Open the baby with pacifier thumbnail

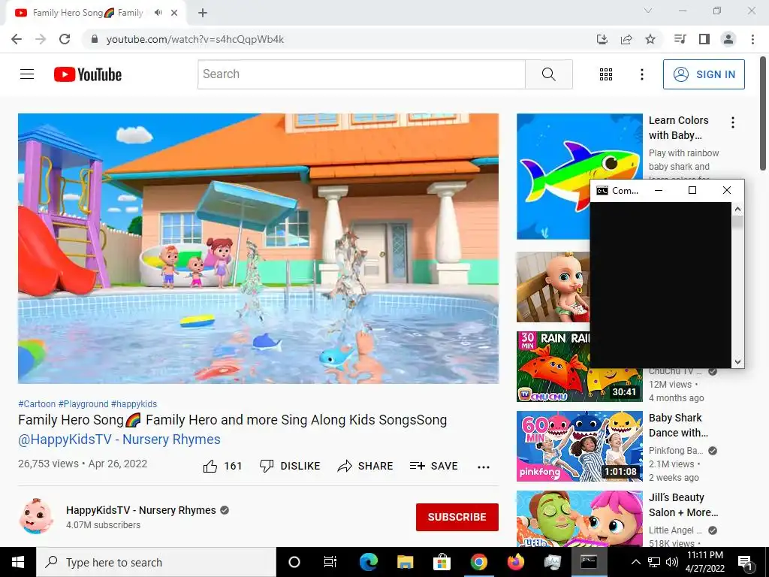553,287
